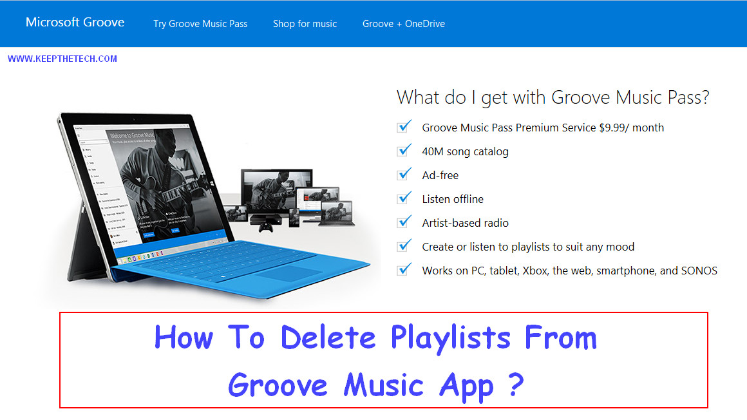Click checkmark beside Works on PC, tablet
Screen dimensions: 747x420
point(404,270)
